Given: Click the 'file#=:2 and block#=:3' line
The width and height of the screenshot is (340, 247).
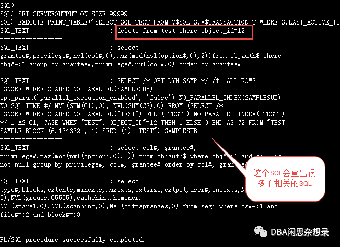Looking at the screenshot, I should point(40,215).
